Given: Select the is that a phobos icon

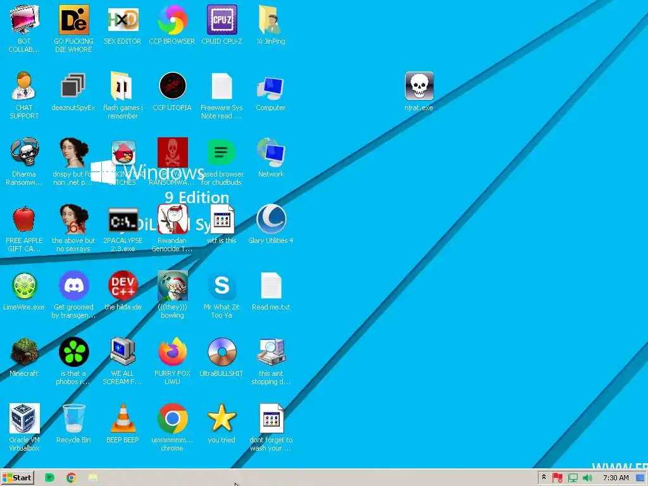Looking at the screenshot, I should tap(73, 361).
